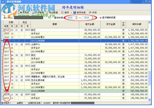Click the 贷方金额 column header

click(x=111, y=24)
